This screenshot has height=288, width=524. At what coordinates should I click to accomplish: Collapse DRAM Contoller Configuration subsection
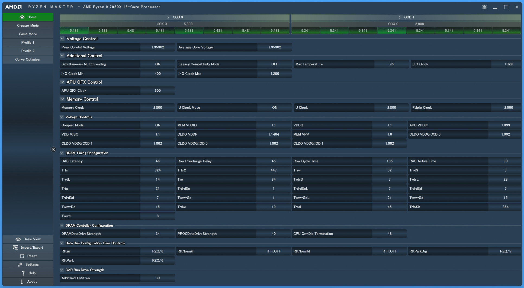pyautogui.click(x=62, y=225)
